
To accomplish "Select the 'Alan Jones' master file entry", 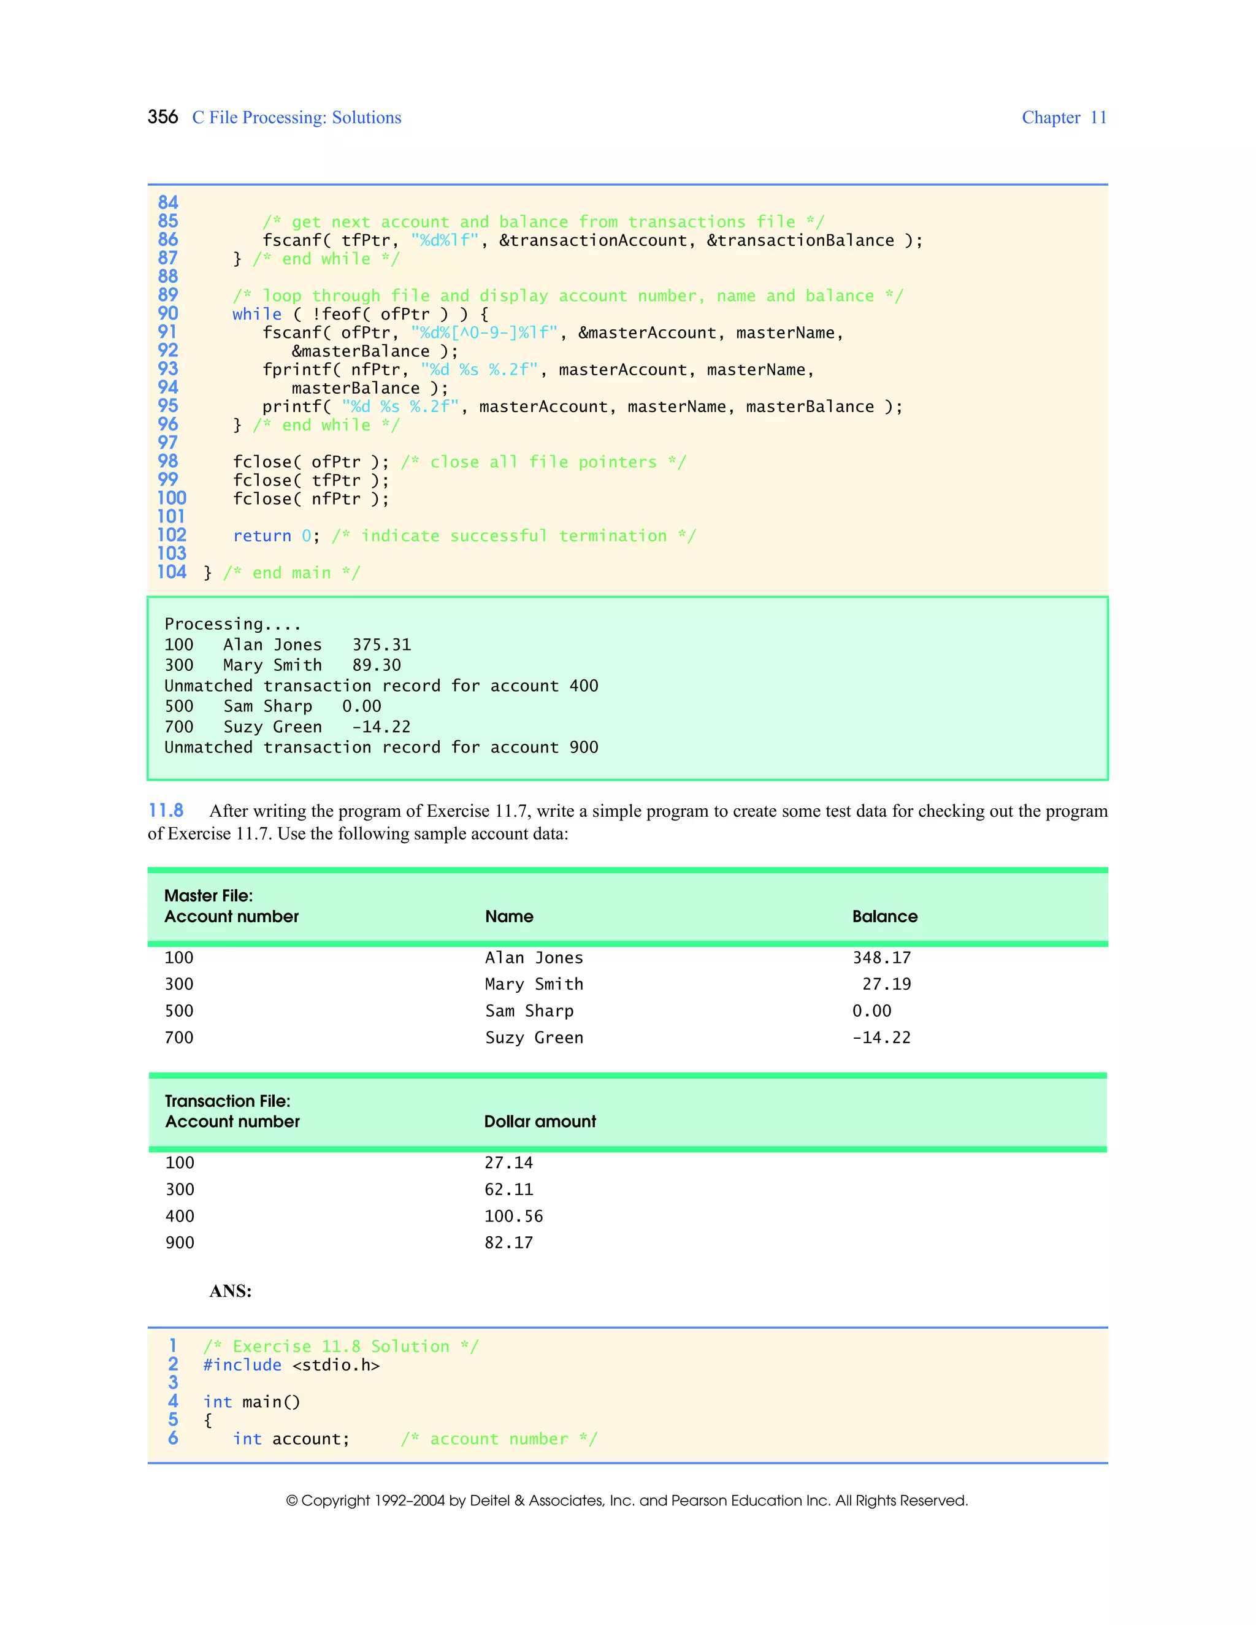I will click(x=534, y=958).
